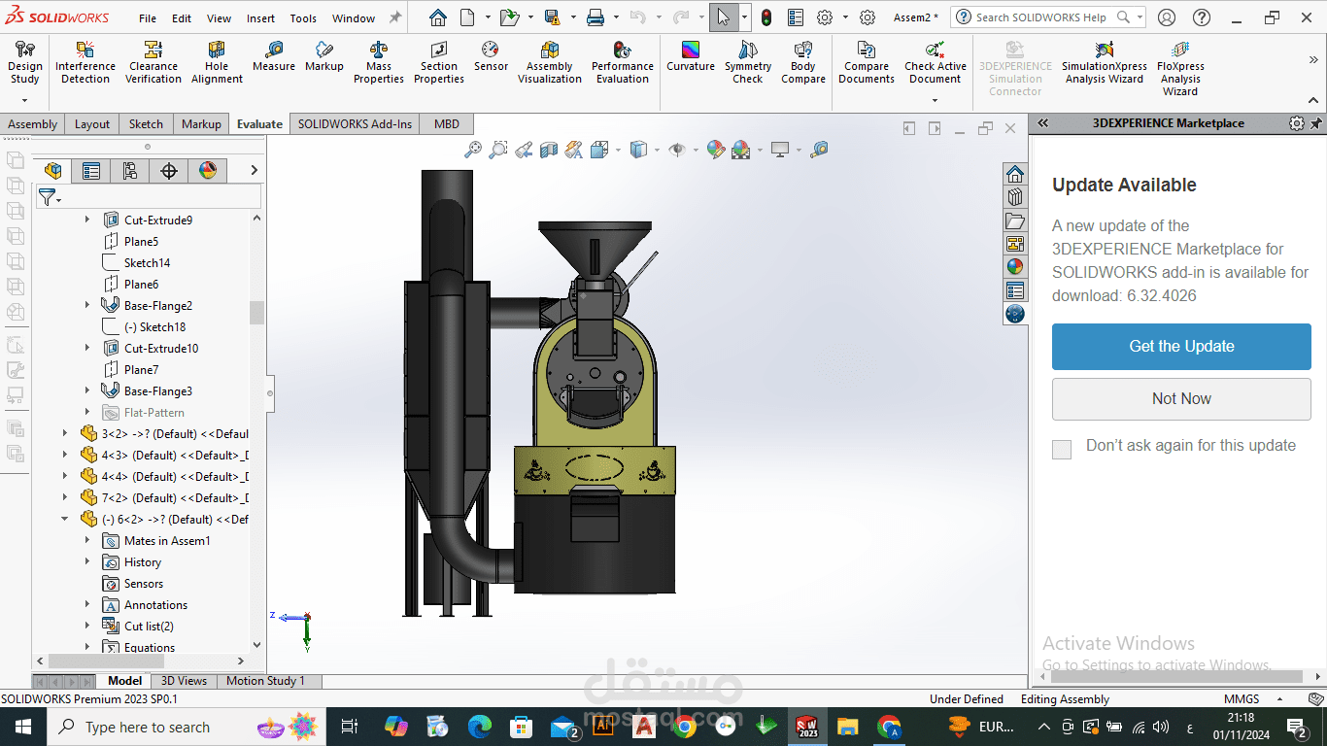Run Symmetry Check
Screen dimensions: 1327x746
pyautogui.click(x=748, y=64)
